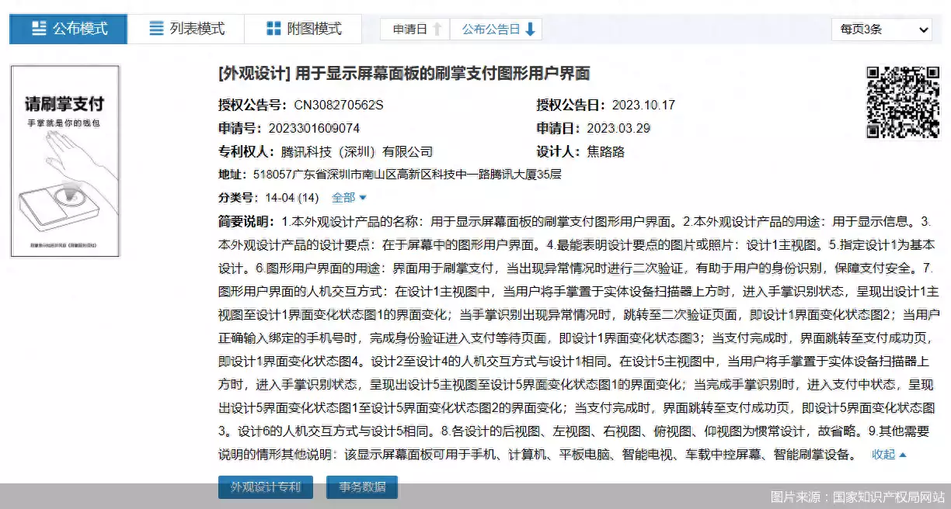This screenshot has width=951, height=509.
Task: Click the 外观设计专利 button
Action: 266,487
